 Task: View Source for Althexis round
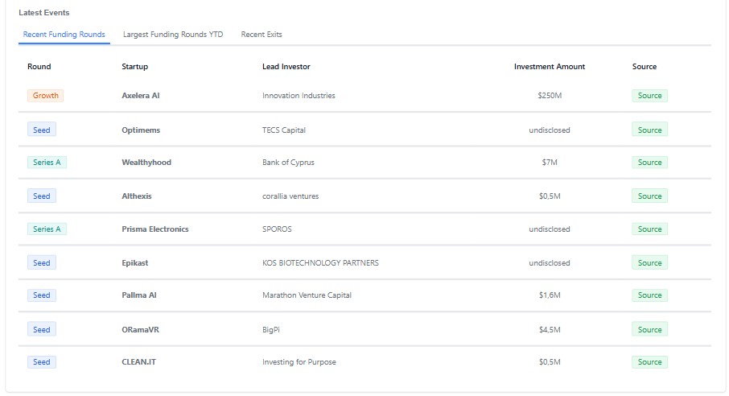point(649,196)
